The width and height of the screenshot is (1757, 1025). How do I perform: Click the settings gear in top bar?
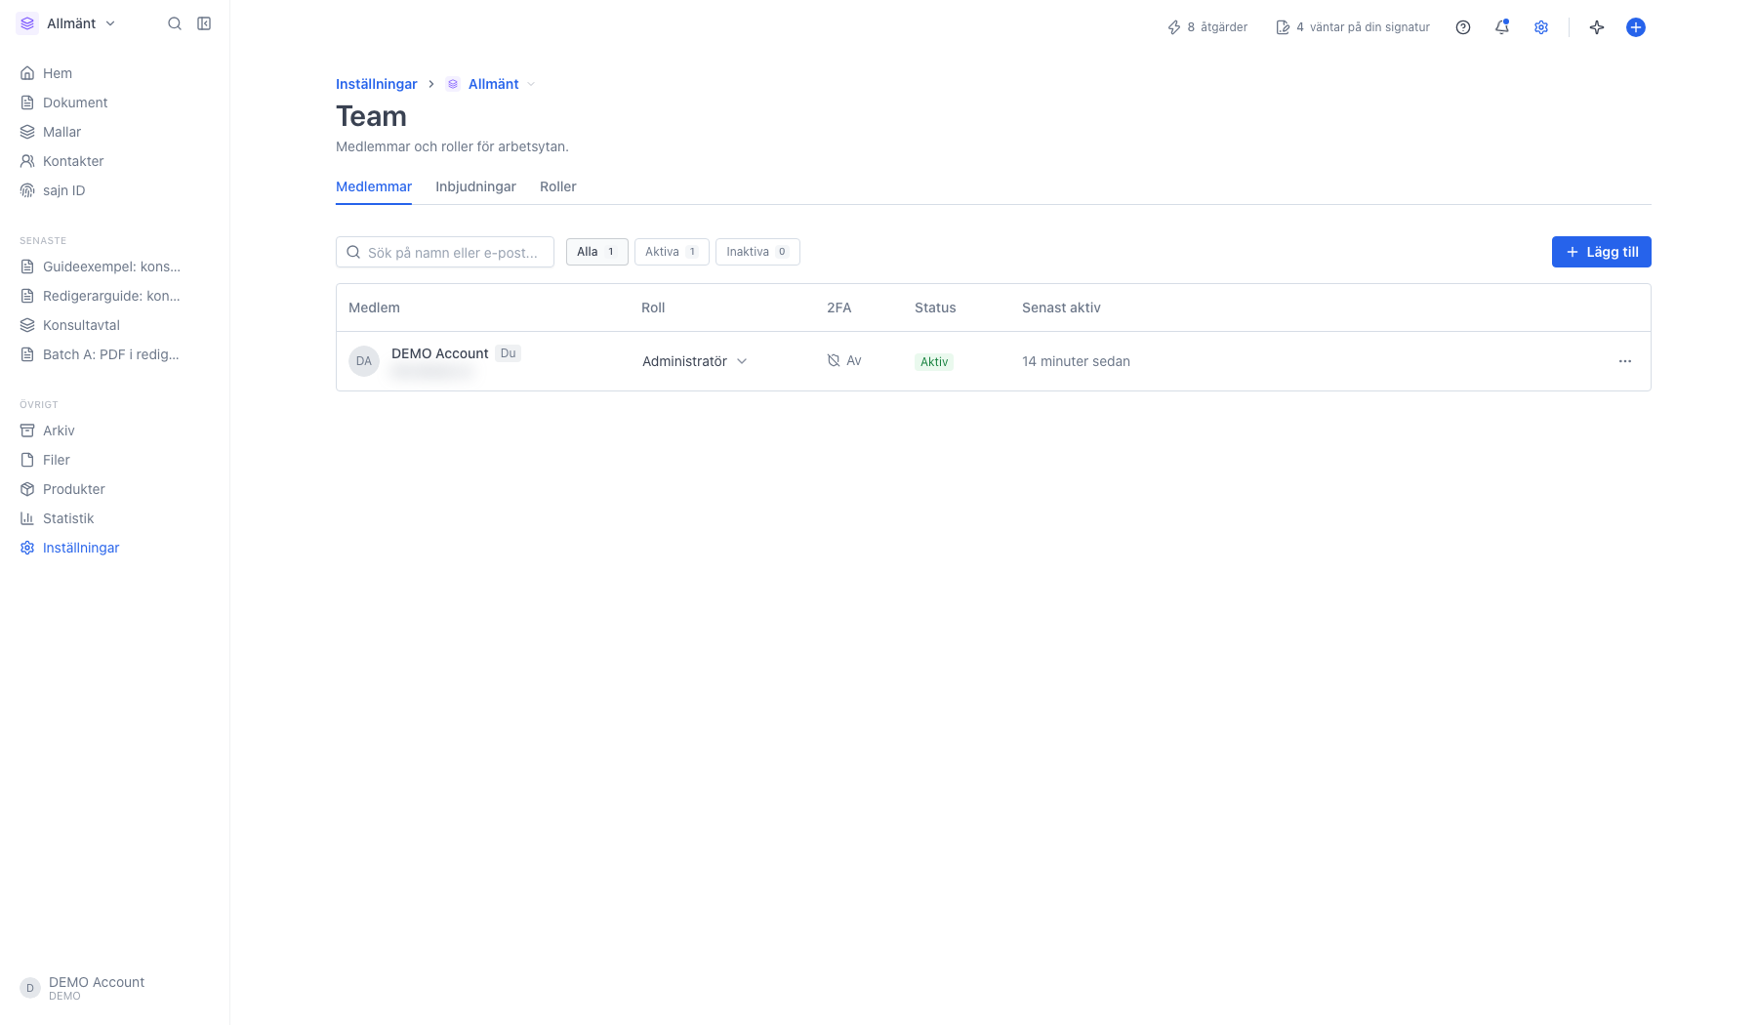click(1541, 27)
